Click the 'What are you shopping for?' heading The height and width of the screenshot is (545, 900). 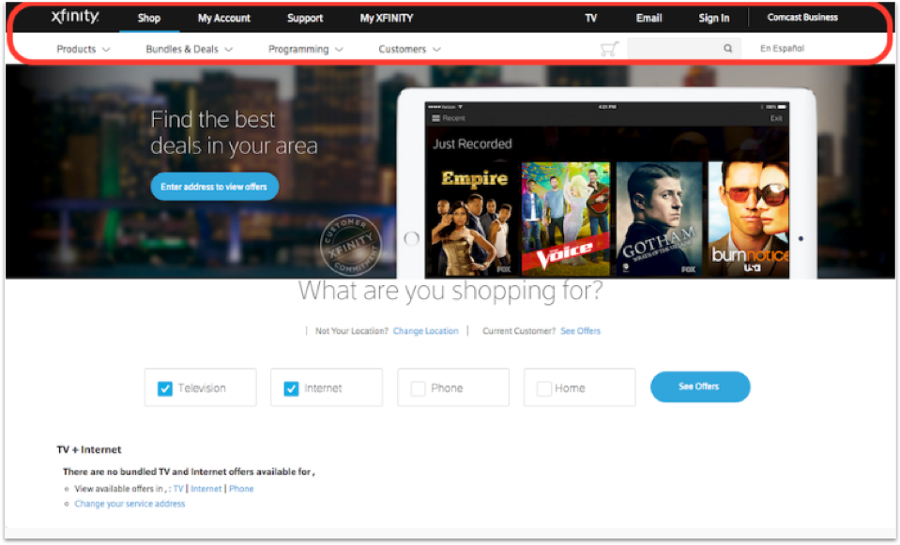coord(450,291)
